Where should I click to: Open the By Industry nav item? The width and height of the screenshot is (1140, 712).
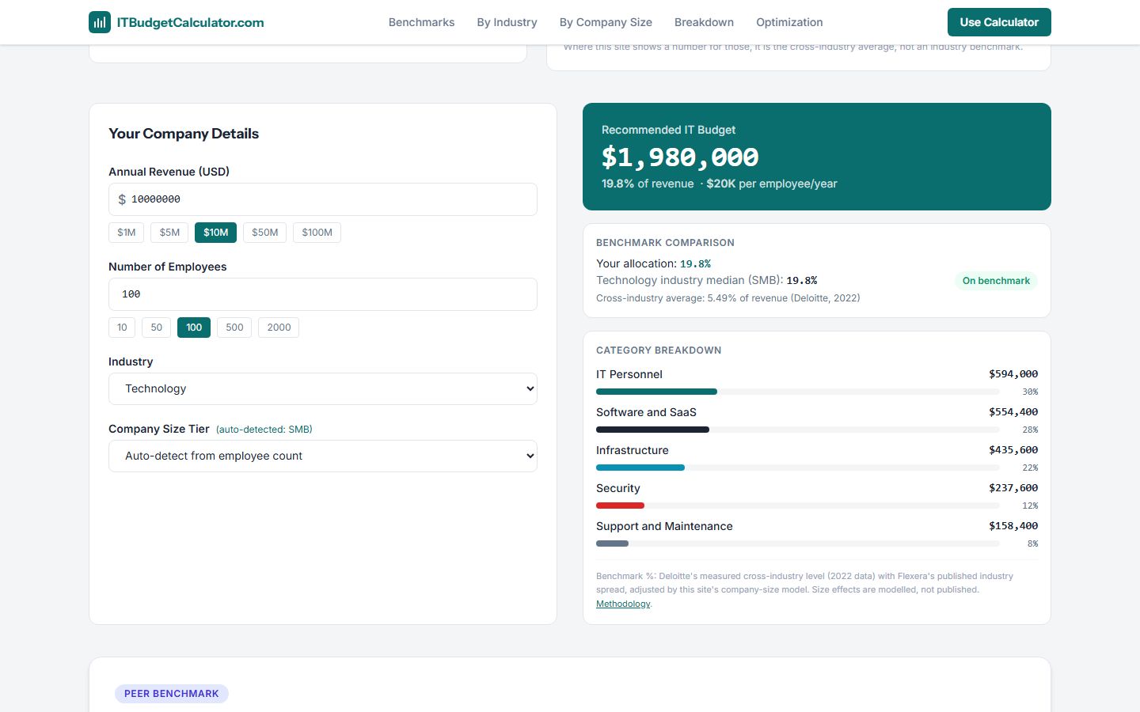tap(507, 22)
